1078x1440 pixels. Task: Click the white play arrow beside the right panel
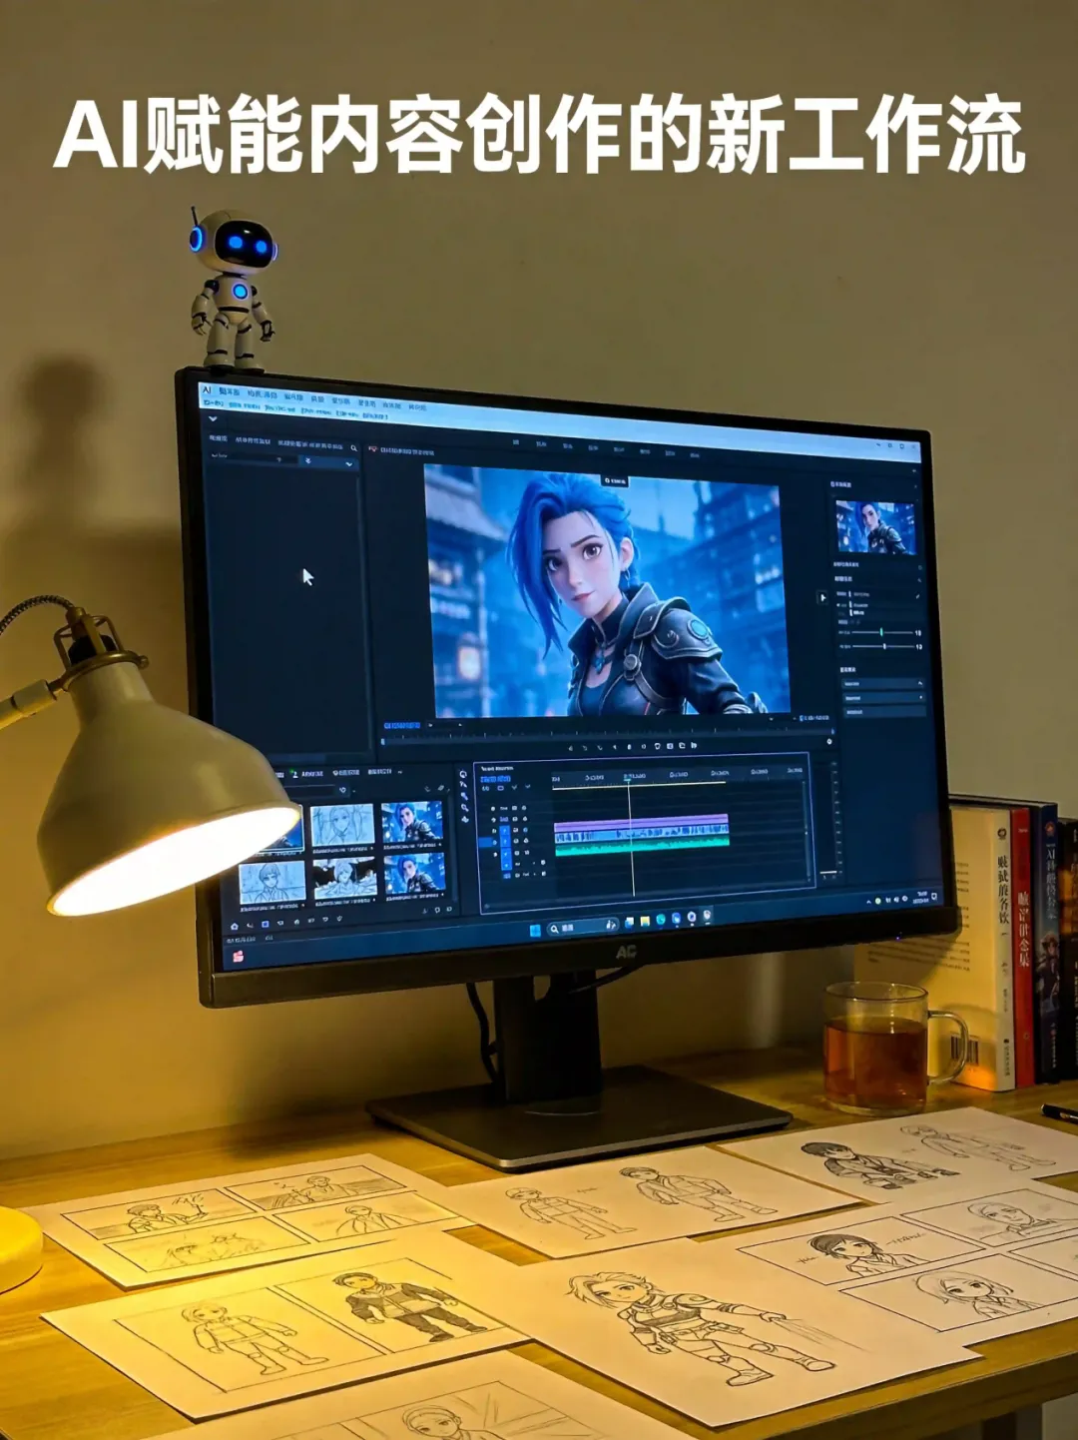coord(822,597)
